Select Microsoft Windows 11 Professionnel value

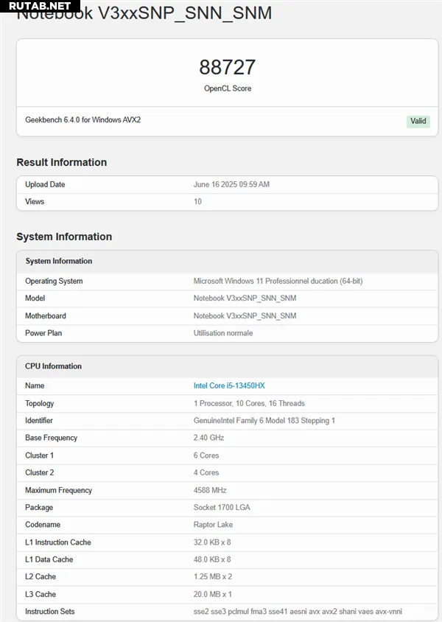point(278,282)
